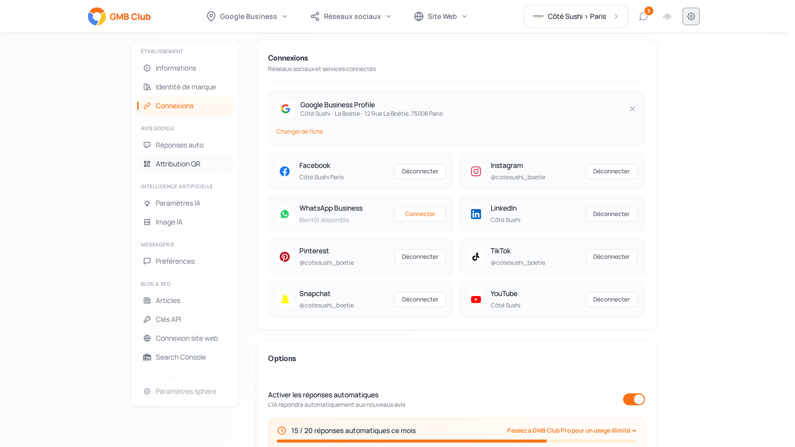Image resolution: width=795 pixels, height=447 pixels.
Task: Toggle off automatic responses switch
Action: [x=634, y=399]
